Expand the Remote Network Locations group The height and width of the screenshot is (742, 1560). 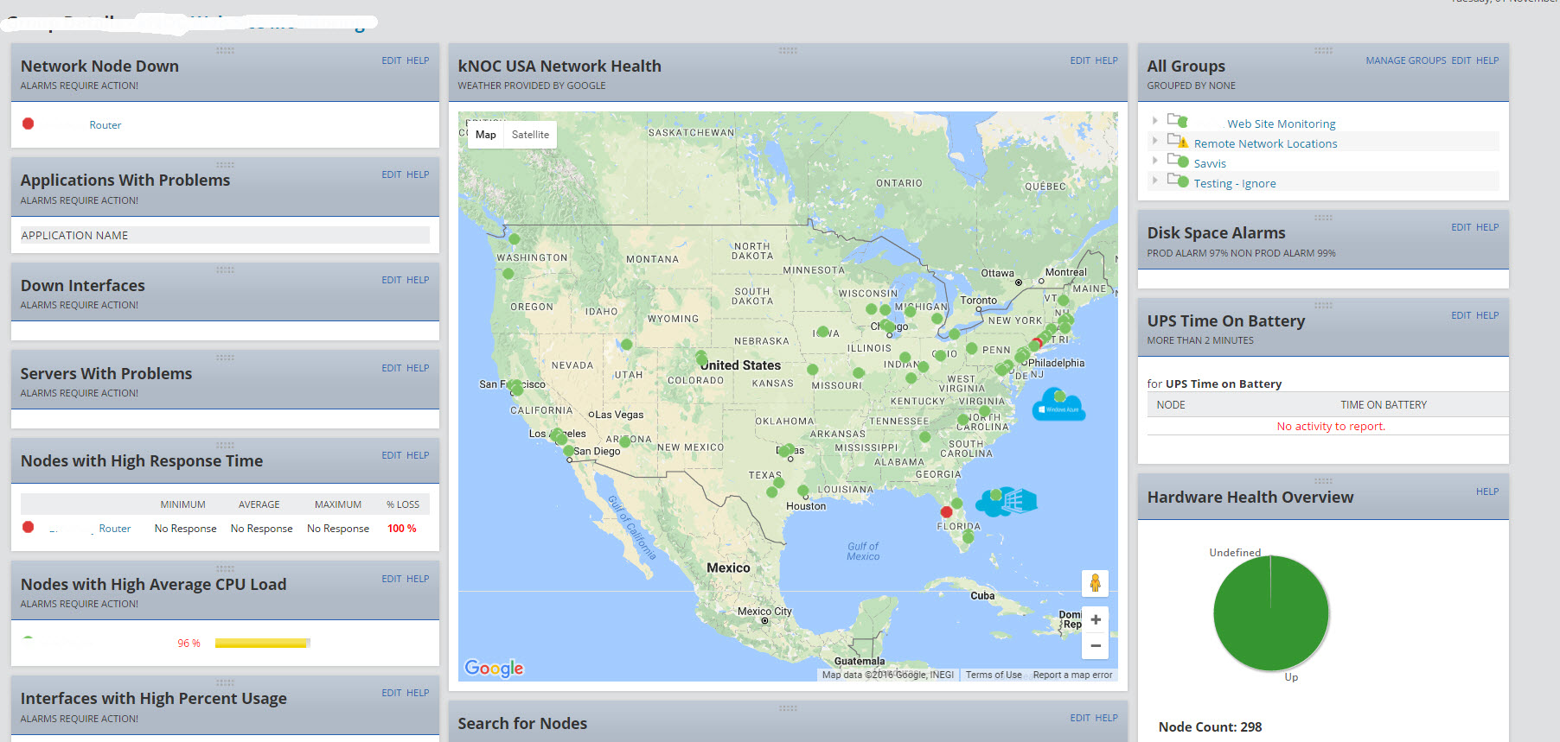click(x=1154, y=140)
